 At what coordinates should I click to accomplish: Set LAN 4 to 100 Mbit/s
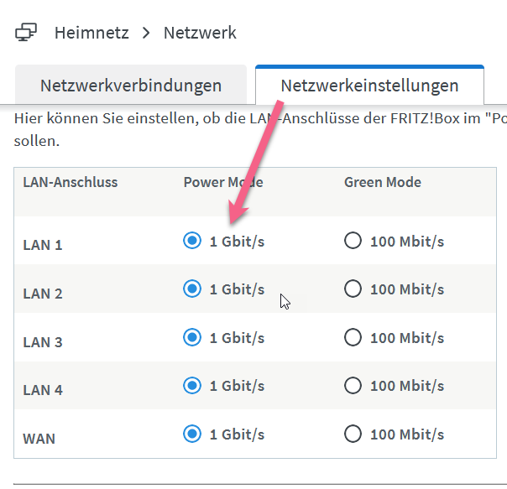click(353, 385)
